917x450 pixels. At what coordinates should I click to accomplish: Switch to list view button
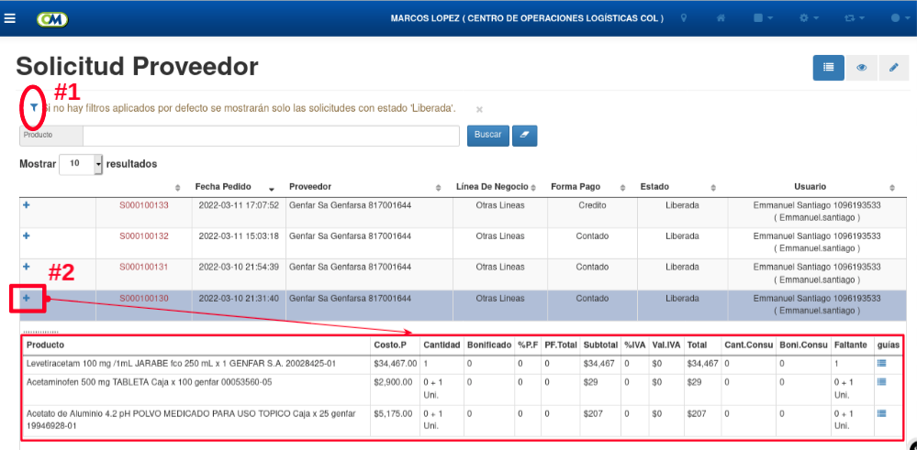tap(828, 68)
